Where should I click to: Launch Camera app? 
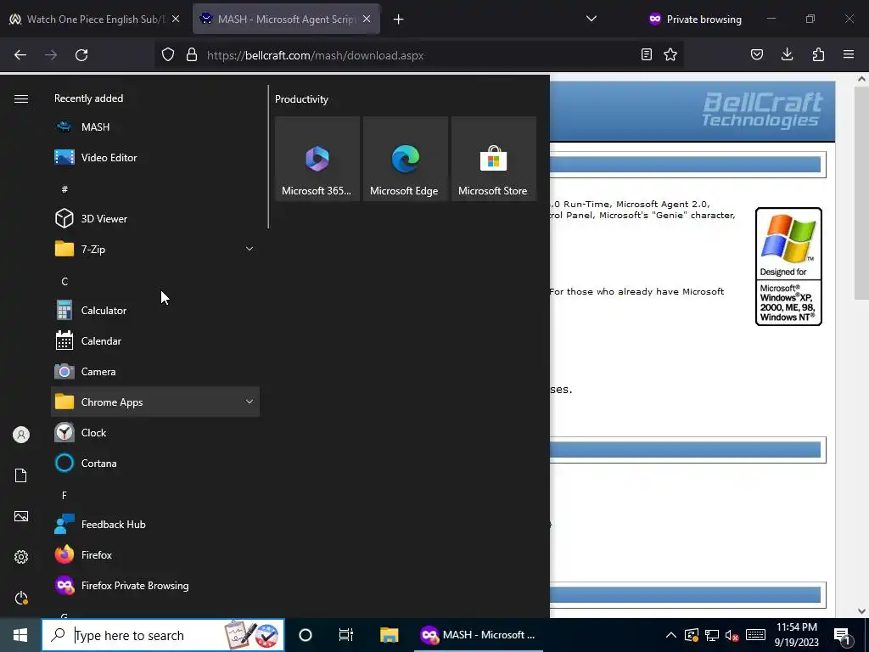155,372
